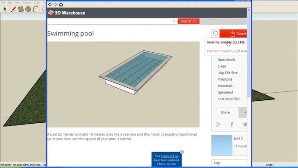Viewport: 298px width, 168px height.
Task: Open the Camera menu in SketchUp
Action: 27,3
